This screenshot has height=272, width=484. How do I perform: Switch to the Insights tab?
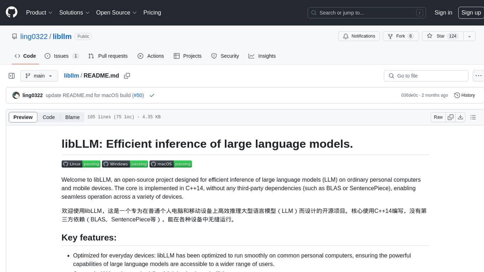pyautogui.click(x=262, y=56)
